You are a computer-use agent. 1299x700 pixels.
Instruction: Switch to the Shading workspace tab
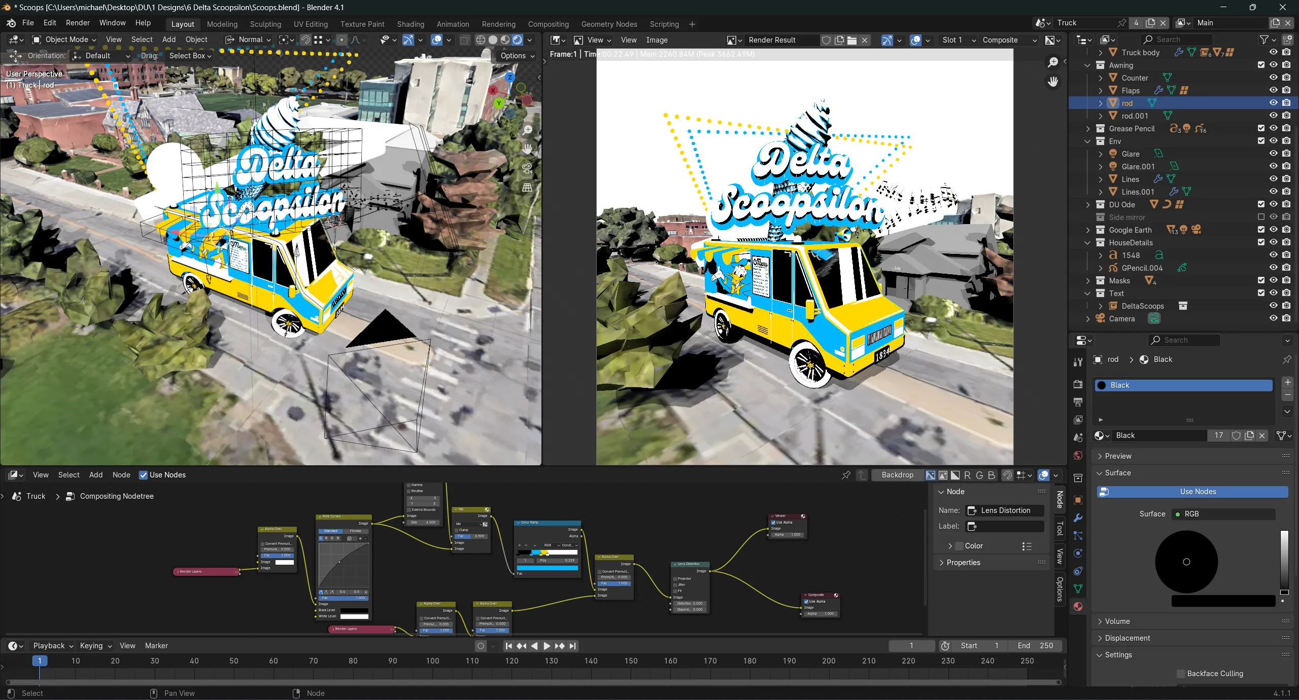pyautogui.click(x=410, y=24)
